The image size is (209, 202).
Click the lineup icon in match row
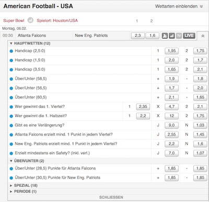tap(165, 36)
